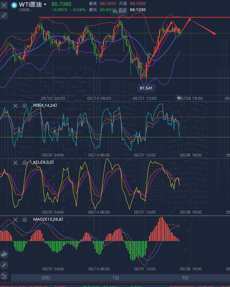The width and height of the screenshot is (230, 287).
Task: Switch to the 1分 timeframe tab
Action: [x=115, y=278]
